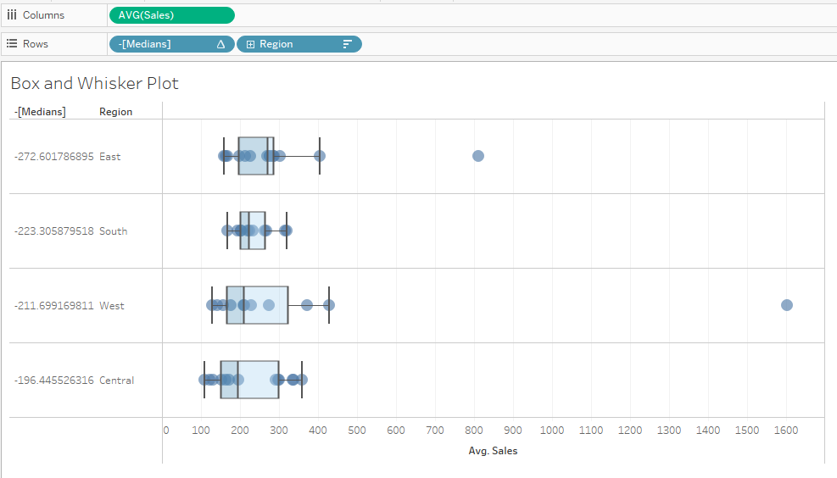Viewport: 837px width, 478px height.
Task: Select the -[Medians] pill in Rows
Action: pyautogui.click(x=161, y=44)
